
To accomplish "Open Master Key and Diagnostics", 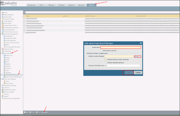I will [12, 98].
